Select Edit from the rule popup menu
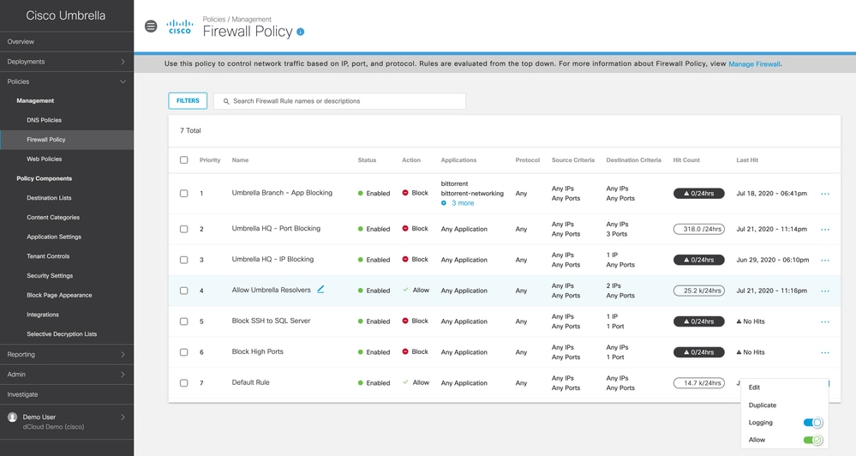Screen dimensions: 856x456 click(x=754, y=387)
